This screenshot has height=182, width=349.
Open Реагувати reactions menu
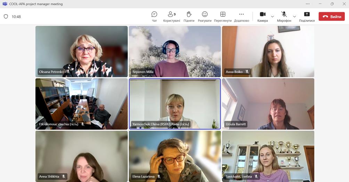click(205, 16)
